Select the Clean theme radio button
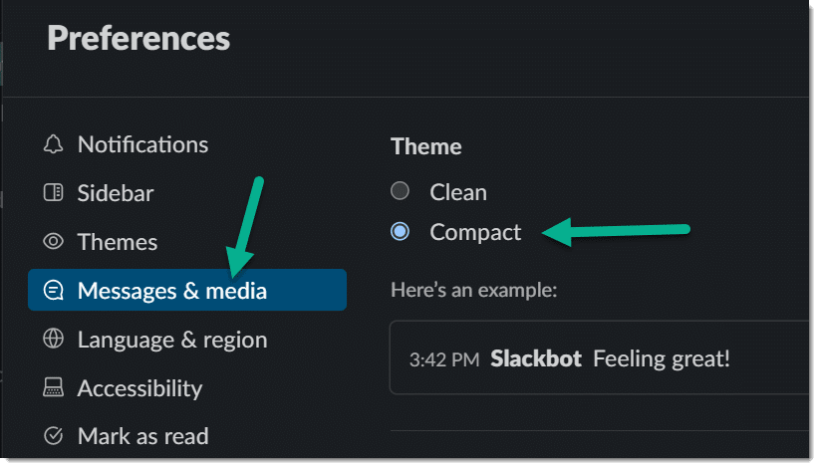819x468 pixels. pos(401,191)
